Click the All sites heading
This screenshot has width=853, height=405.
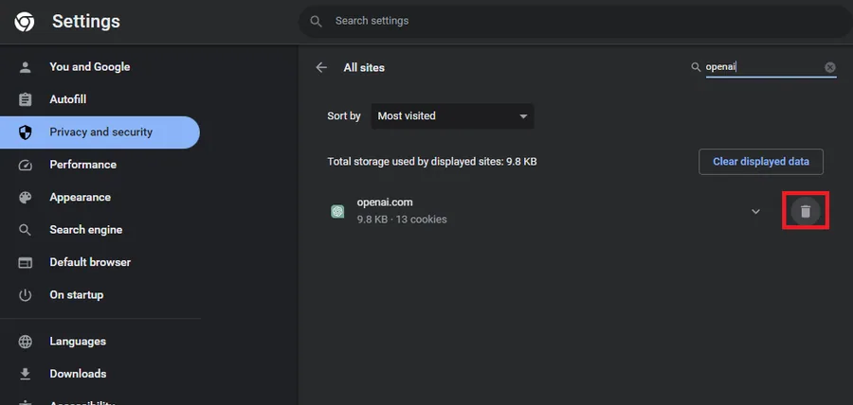coord(364,68)
